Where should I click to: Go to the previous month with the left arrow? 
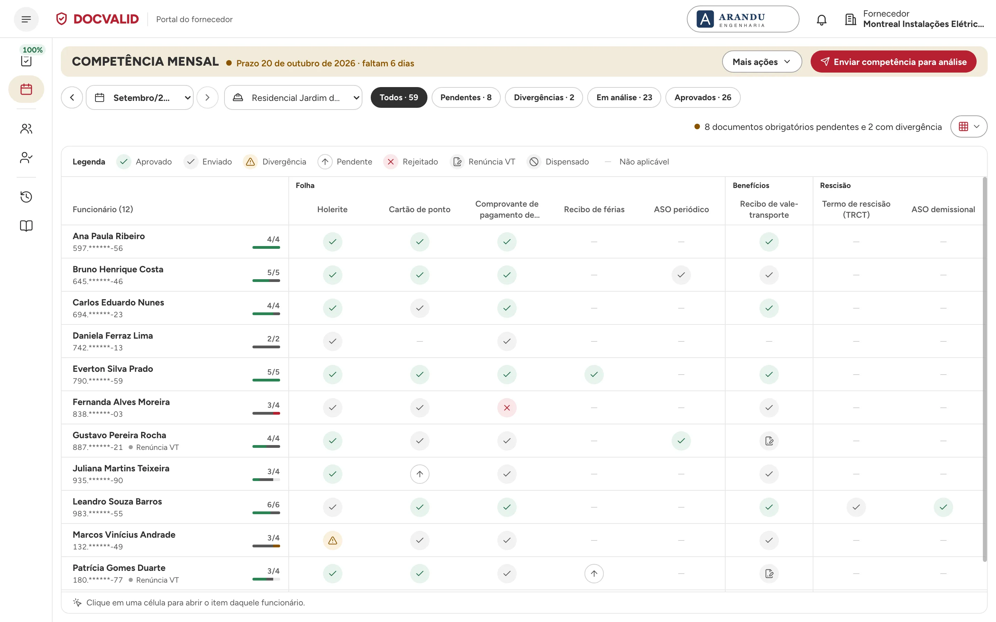coord(72,97)
